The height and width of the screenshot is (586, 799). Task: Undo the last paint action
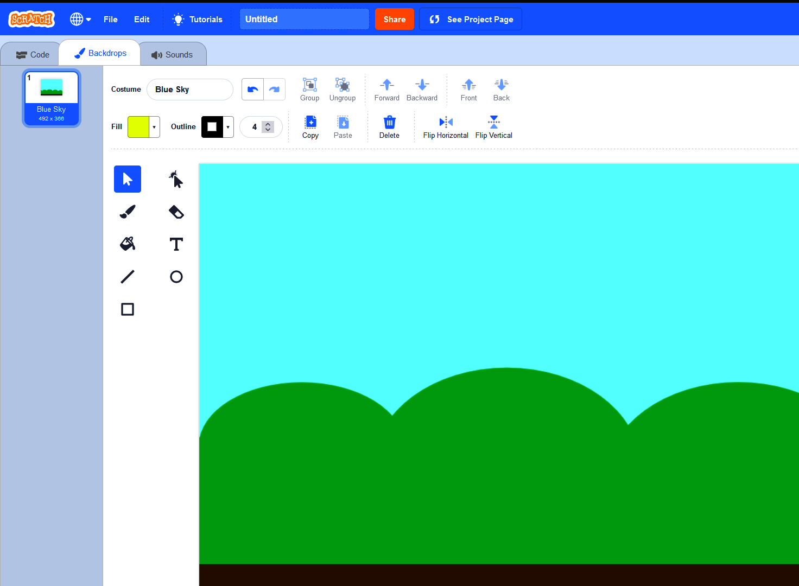tap(252, 89)
